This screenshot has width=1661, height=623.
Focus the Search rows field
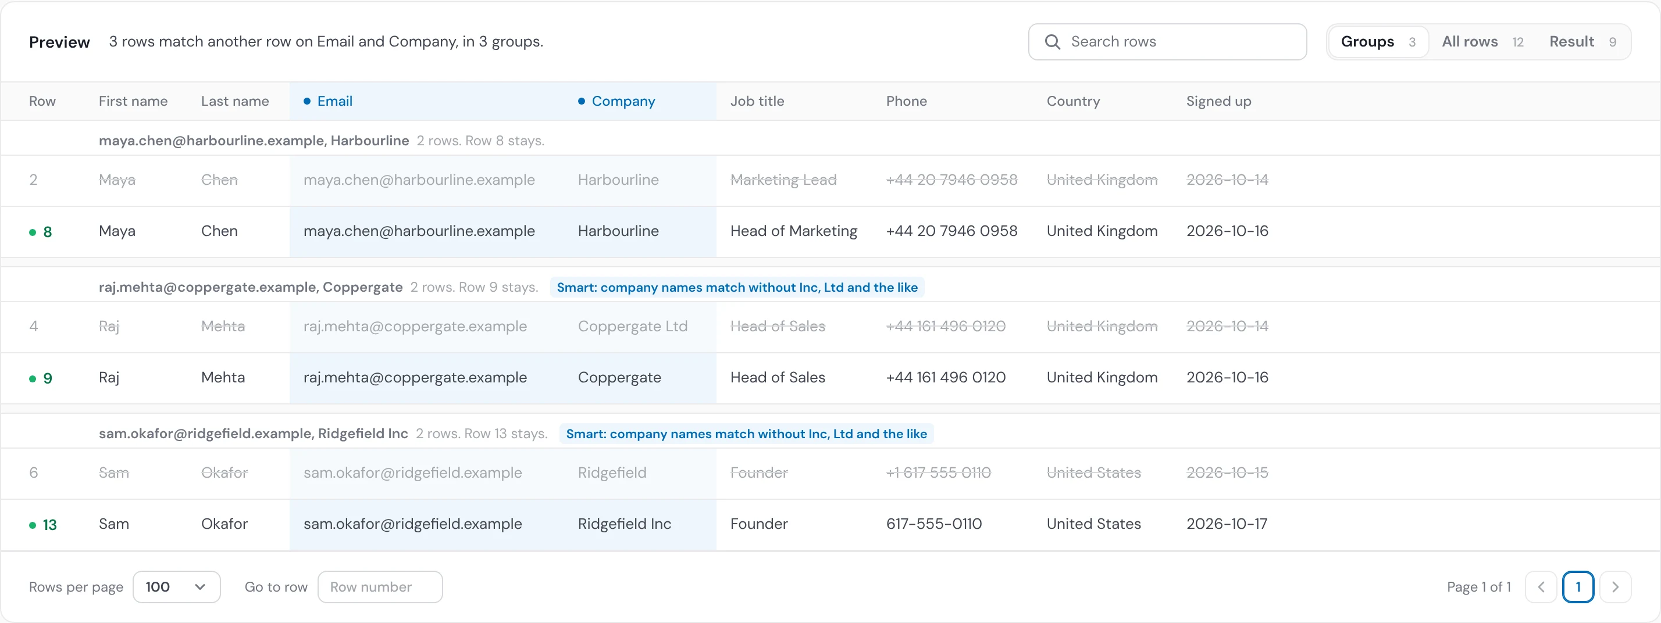[1167, 42]
